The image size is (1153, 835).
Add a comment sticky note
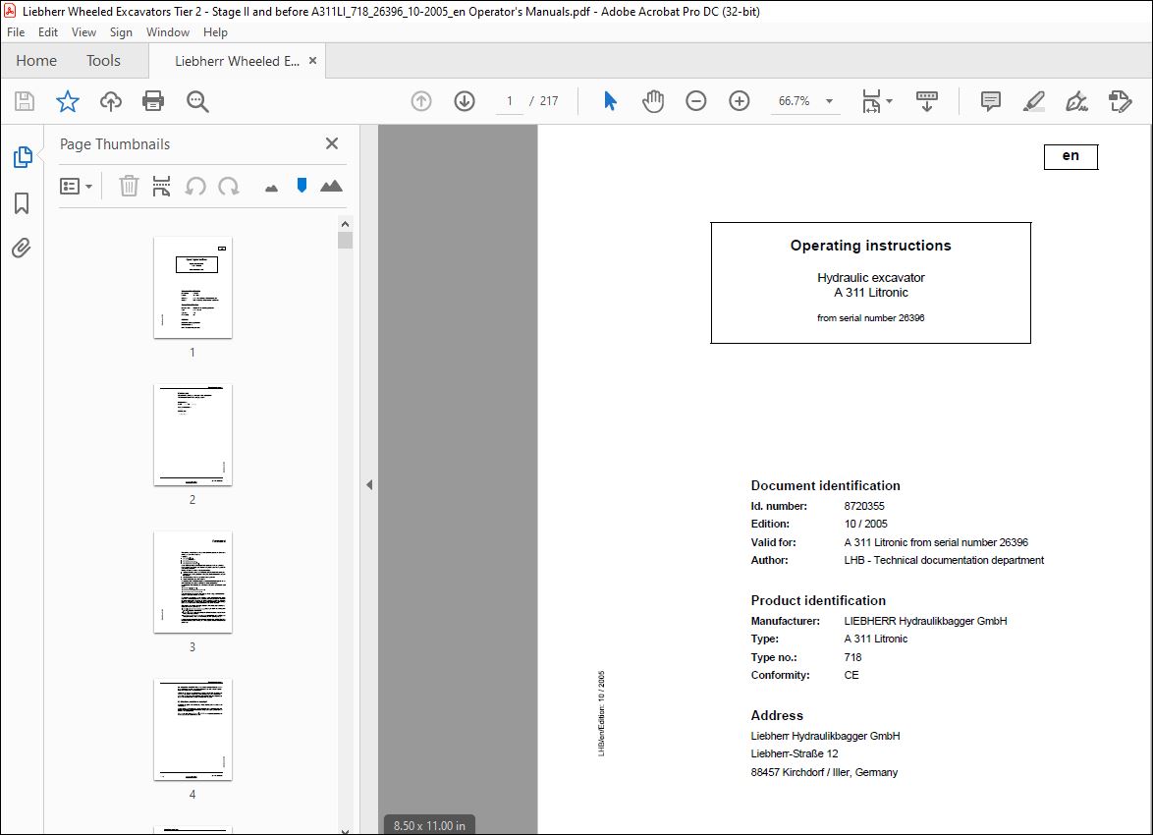(991, 101)
